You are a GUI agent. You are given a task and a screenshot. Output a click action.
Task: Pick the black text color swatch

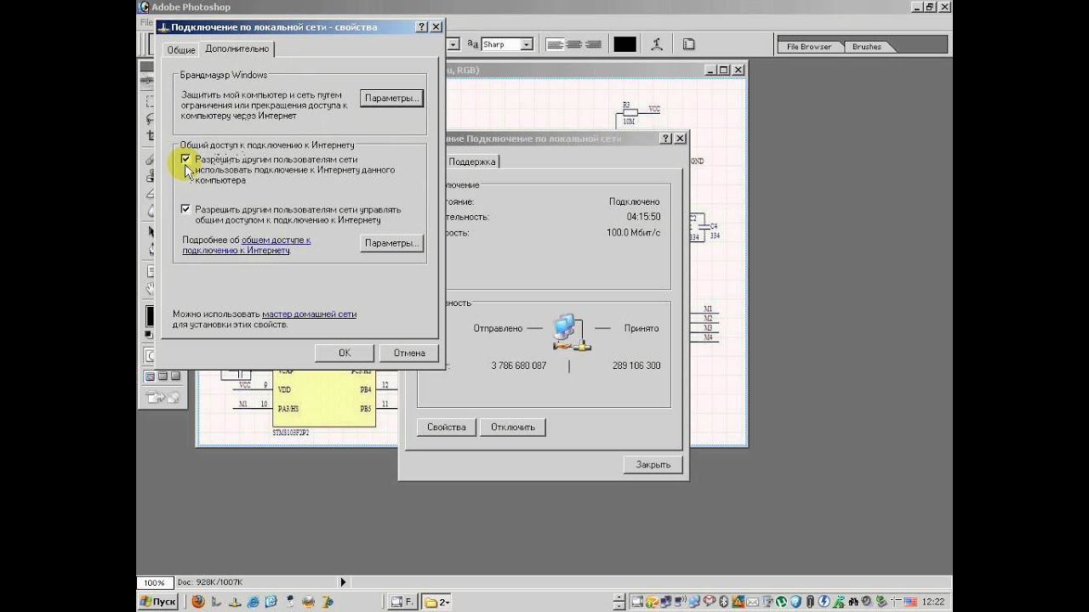pyautogui.click(x=624, y=44)
